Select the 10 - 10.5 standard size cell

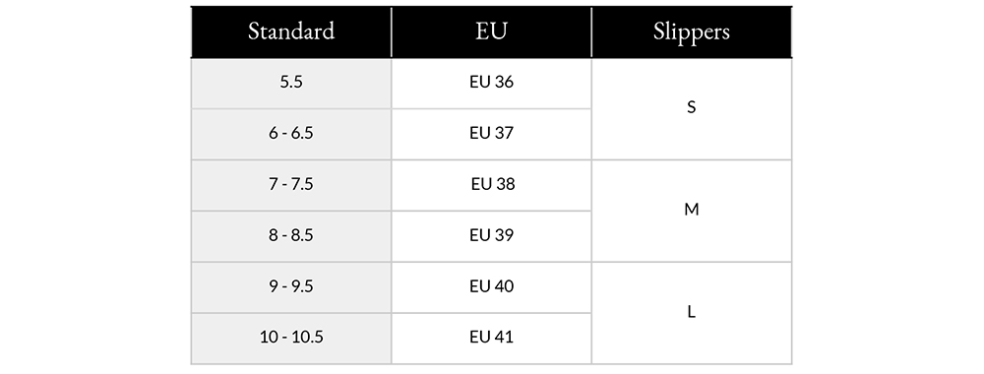coord(291,339)
